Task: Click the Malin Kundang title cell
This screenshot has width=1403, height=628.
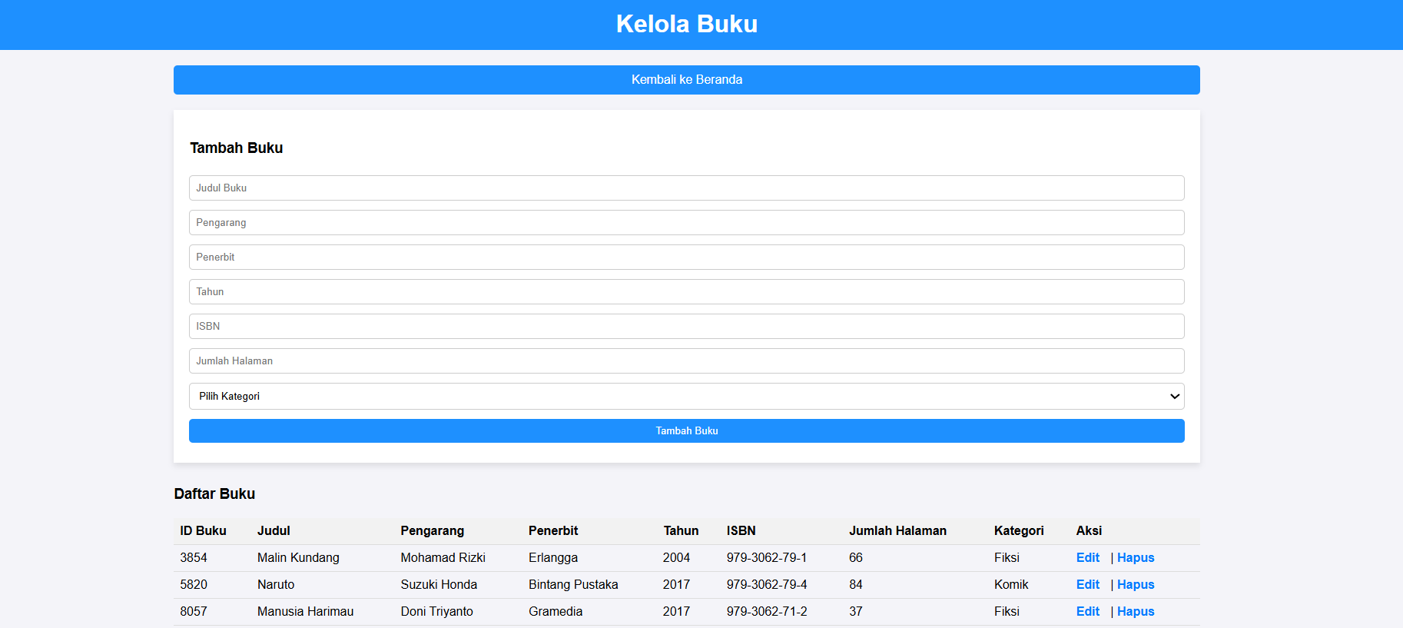Action: pyautogui.click(x=298, y=557)
